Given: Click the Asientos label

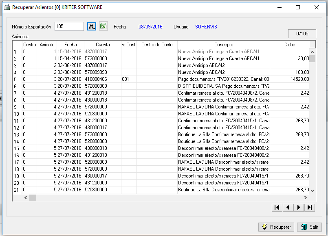Looking at the screenshot, I should click(x=20, y=37).
